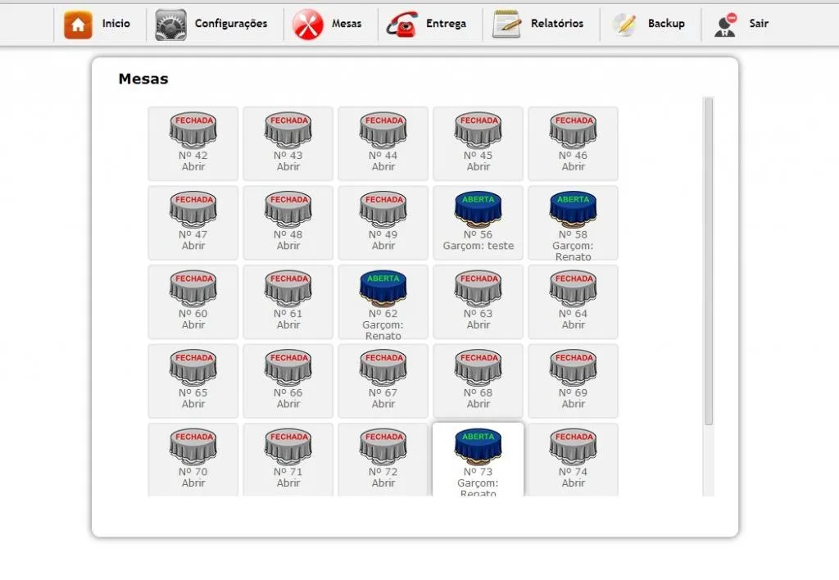Open the Entrega menu label
This screenshot has width=839, height=580.
447,24
